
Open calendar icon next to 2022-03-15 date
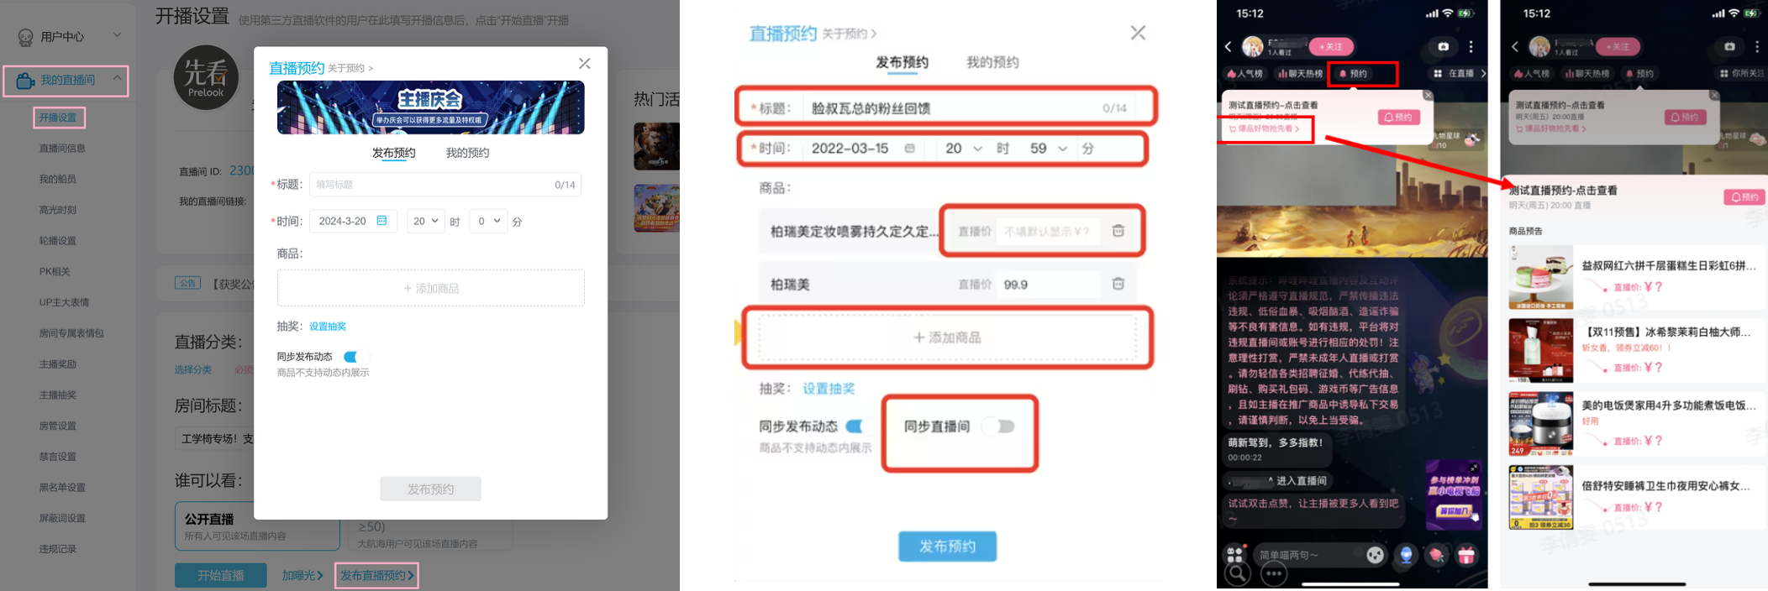tap(909, 149)
